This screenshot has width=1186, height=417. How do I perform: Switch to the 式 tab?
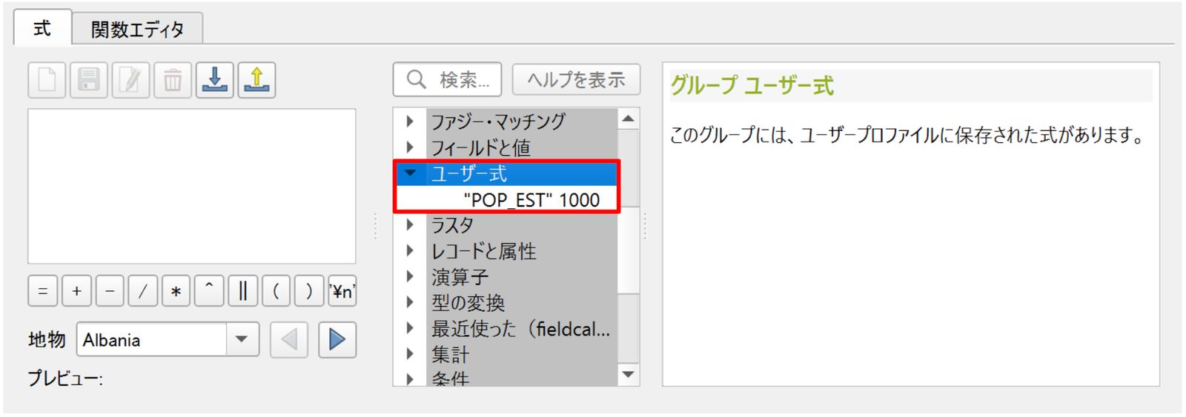click(x=42, y=28)
